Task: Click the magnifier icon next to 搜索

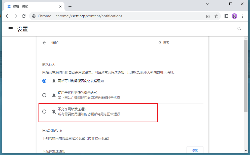Action: [160, 43]
